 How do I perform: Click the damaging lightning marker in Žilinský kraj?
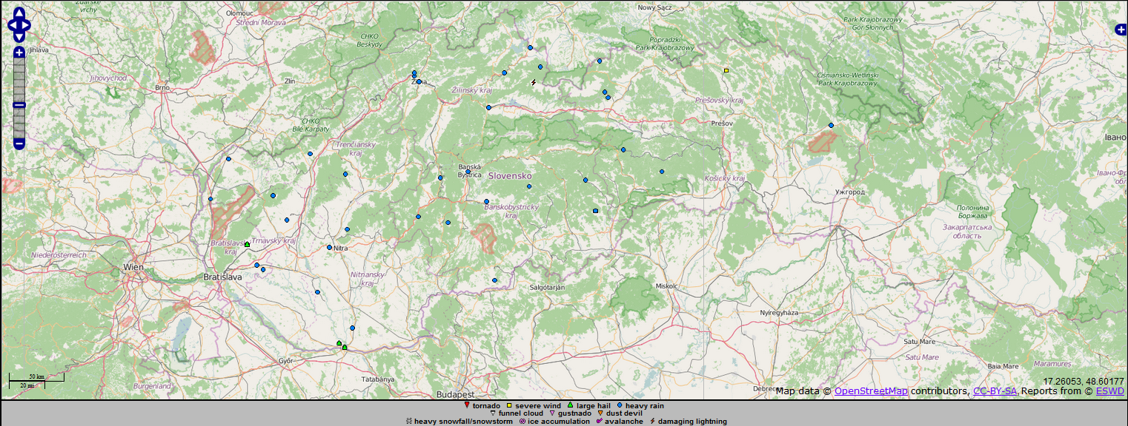pyautogui.click(x=534, y=82)
